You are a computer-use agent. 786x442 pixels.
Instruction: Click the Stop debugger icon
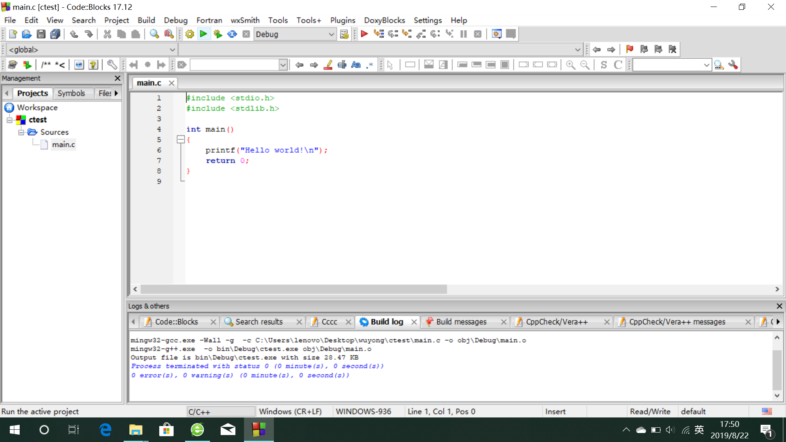click(x=478, y=34)
